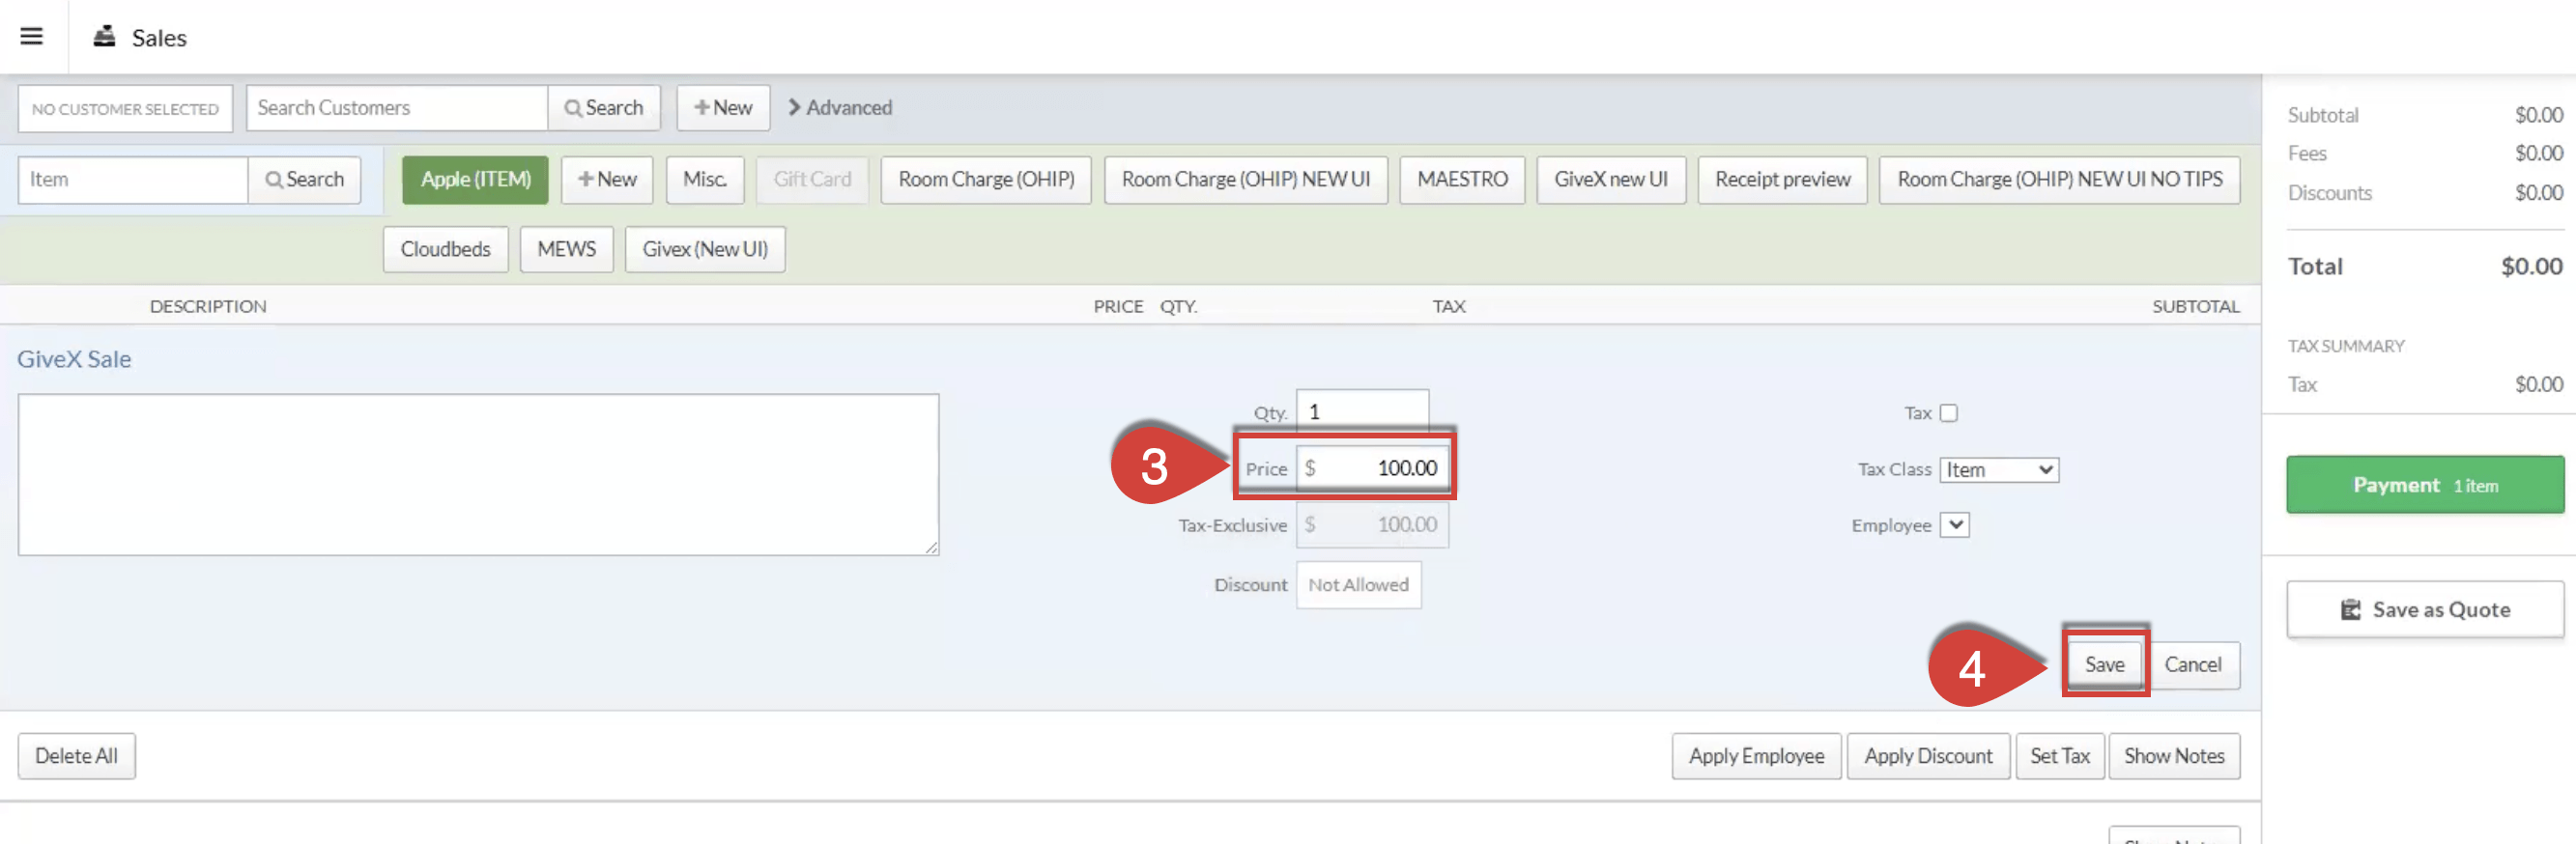The image size is (2576, 844).
Task: Click the green Payment button
Action: (x=2424, y=485)
